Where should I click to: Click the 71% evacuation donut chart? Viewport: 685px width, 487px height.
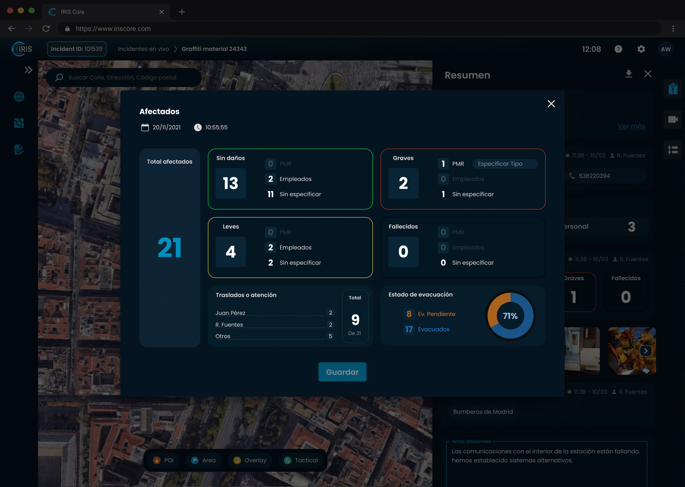(510, 316)
